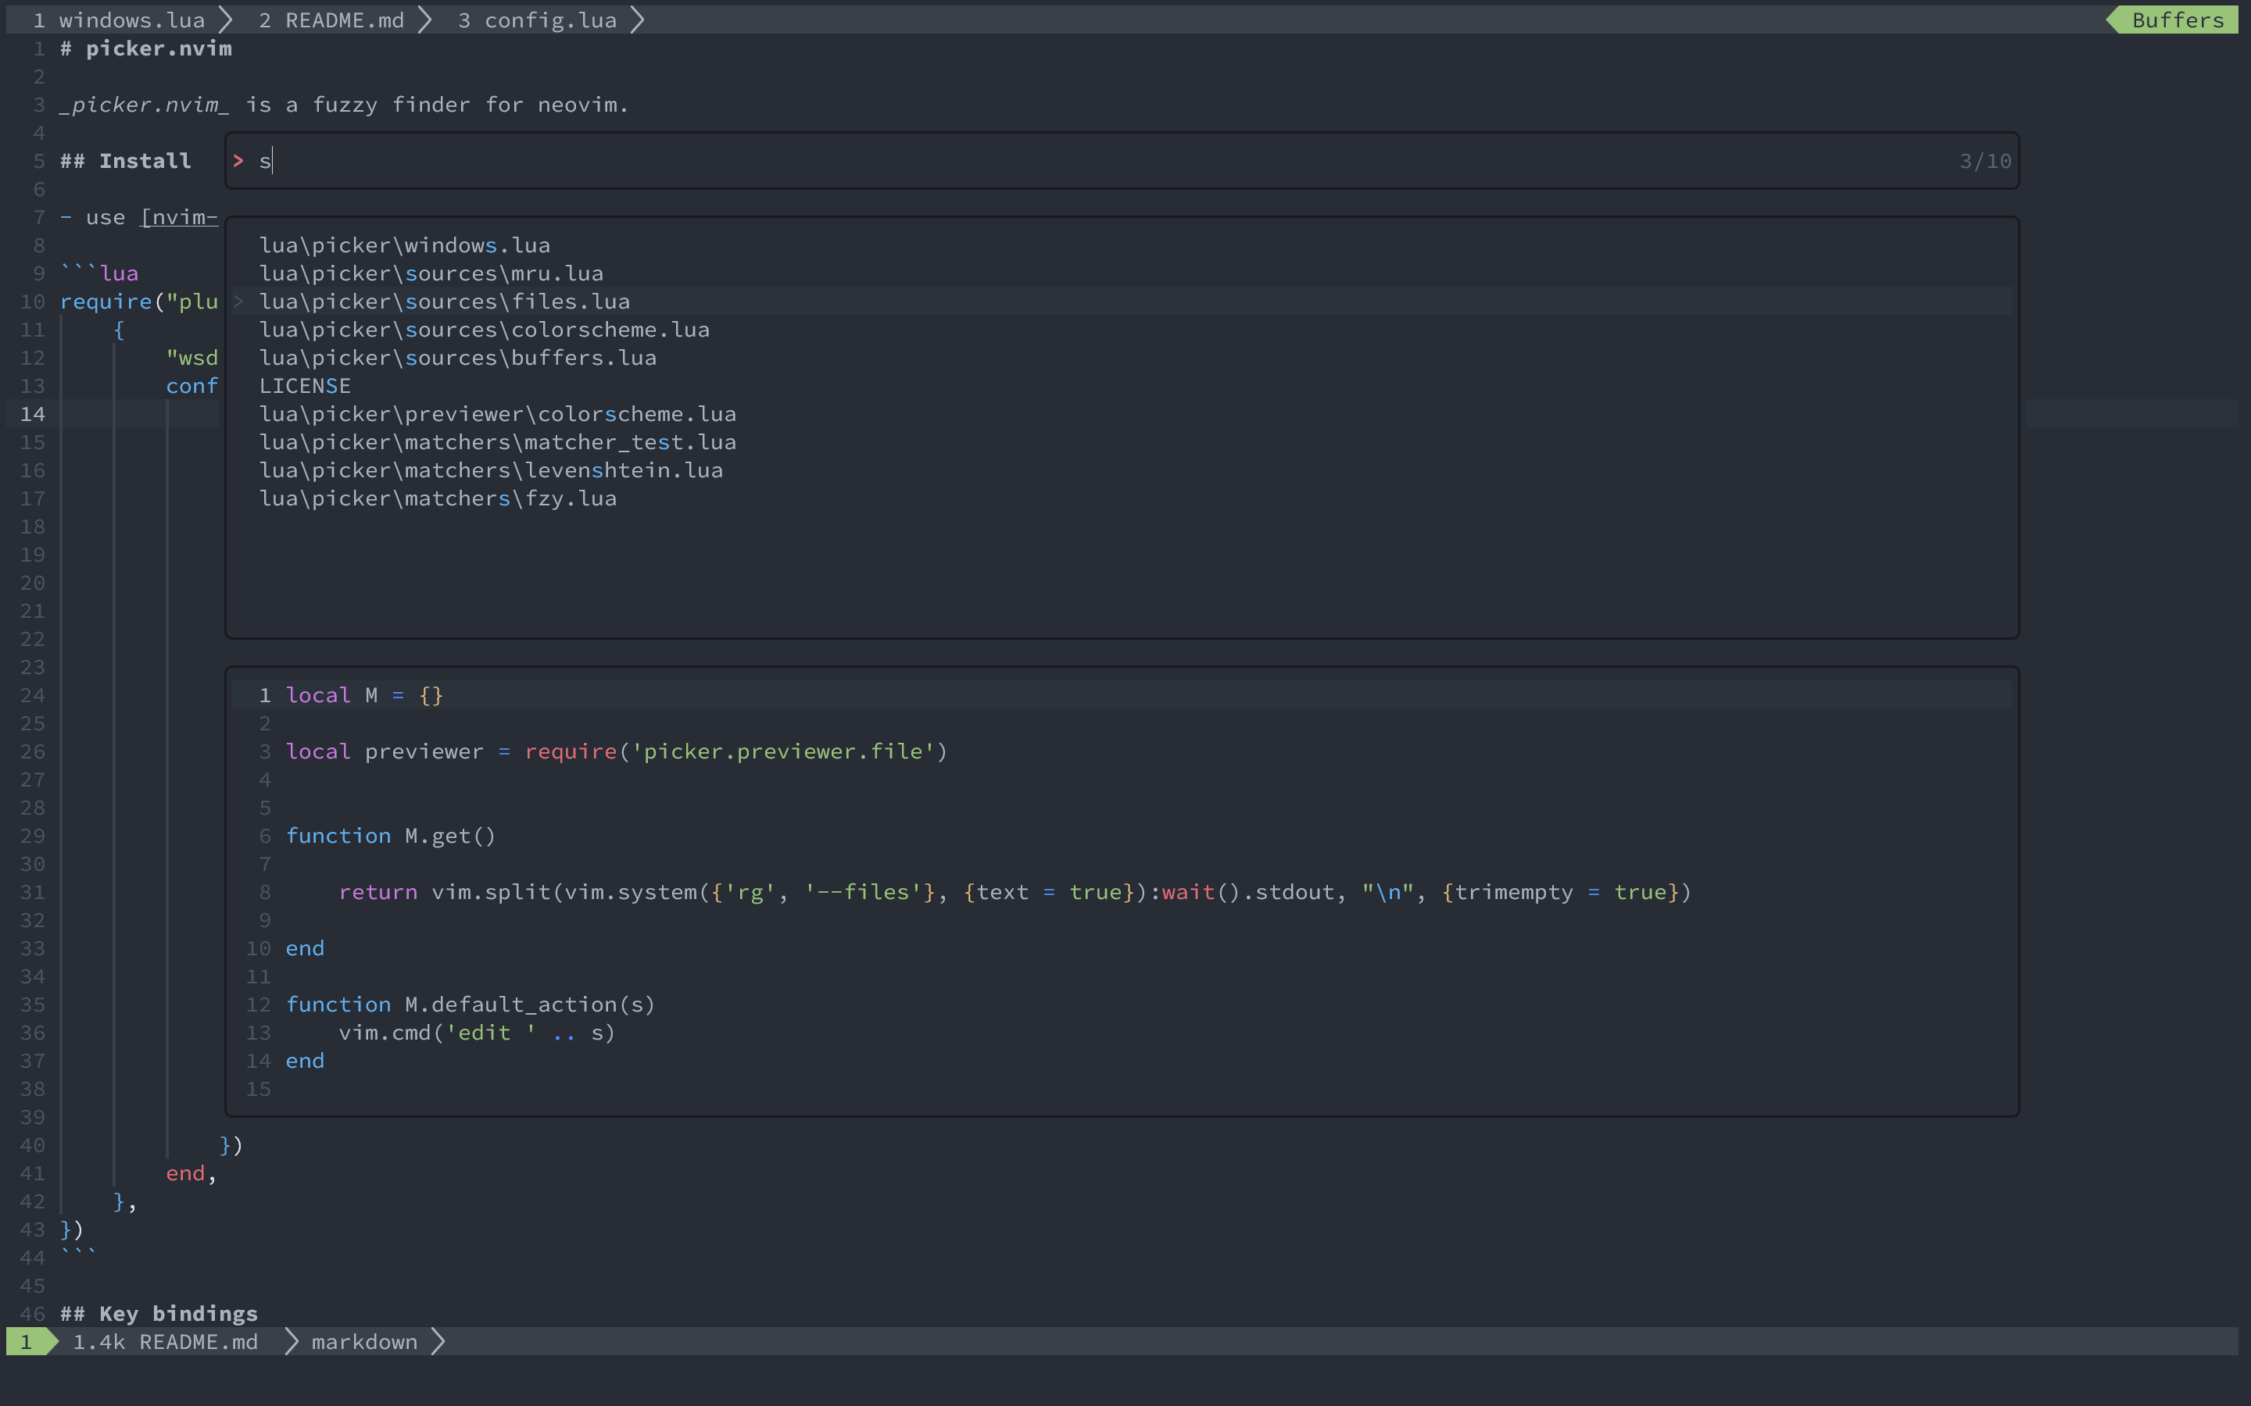2251x1406 pixels.
Task: Click the separator arrow after windows.lua tab
Action: pos(225,20)
